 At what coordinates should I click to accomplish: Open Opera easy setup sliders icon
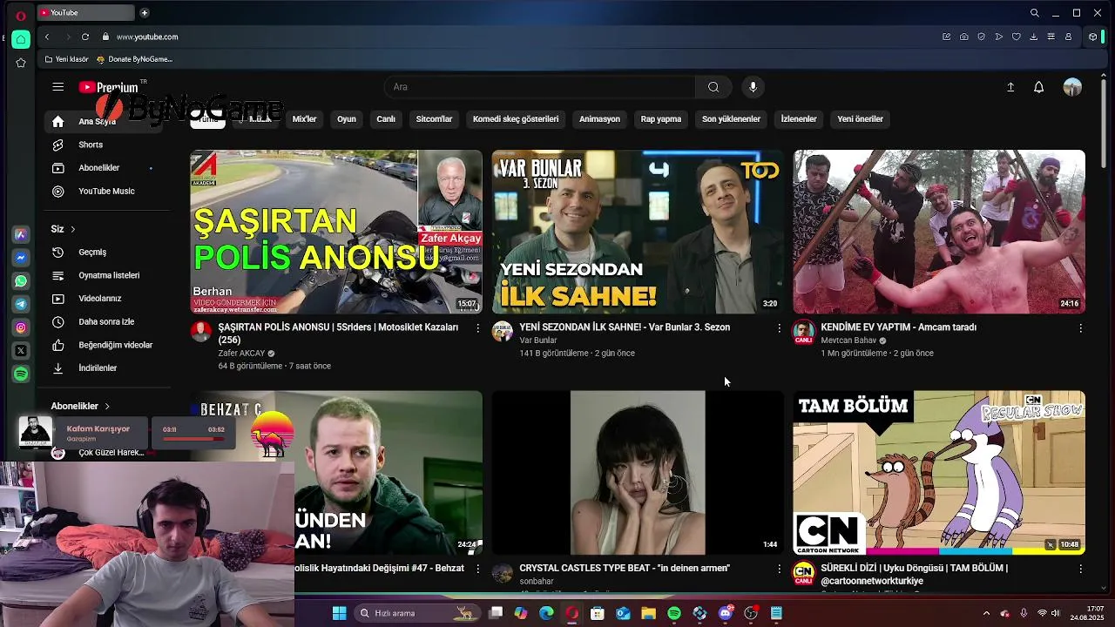coord(1051,37)
